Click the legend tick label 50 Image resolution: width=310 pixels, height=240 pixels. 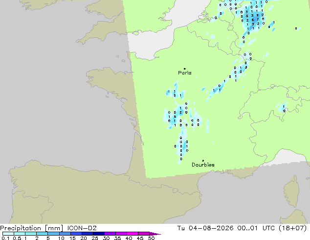pyautogui.click(x=152, y=238)
